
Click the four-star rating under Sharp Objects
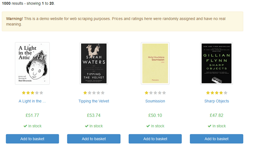(x=216, y=93)
